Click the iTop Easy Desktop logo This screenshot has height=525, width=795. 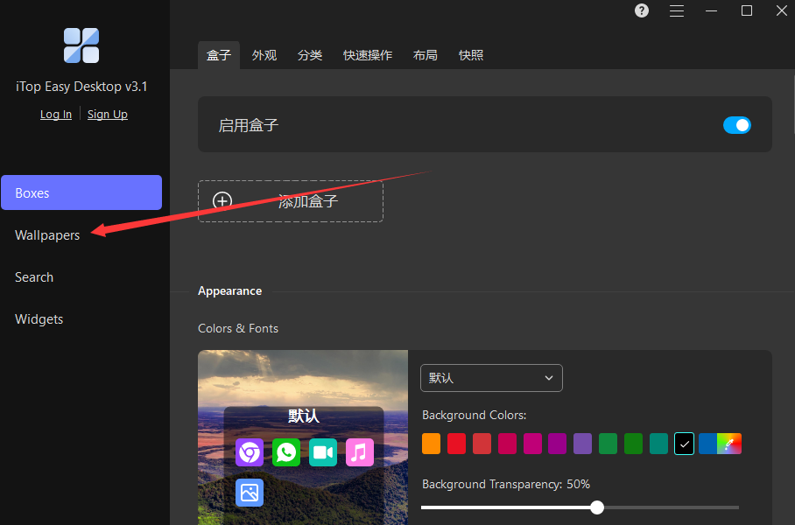pos(81,45)
